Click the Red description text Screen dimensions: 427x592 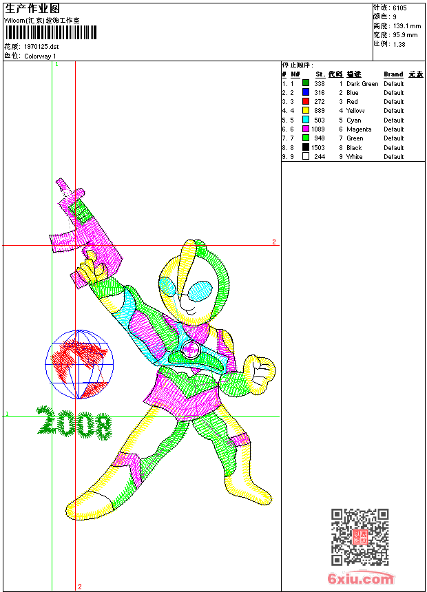(352, 102)
